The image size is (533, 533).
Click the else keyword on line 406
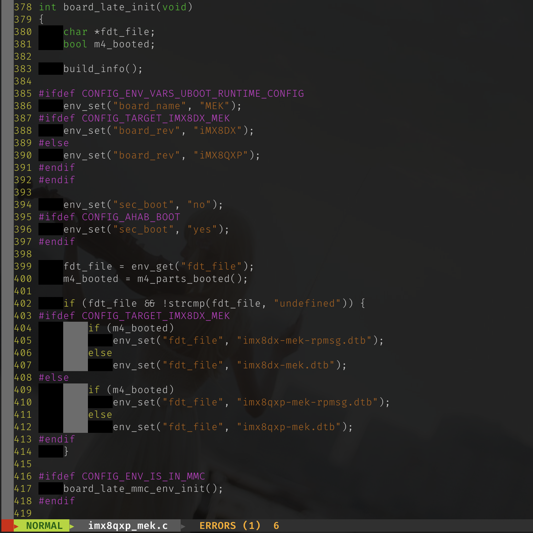(100, 353)
